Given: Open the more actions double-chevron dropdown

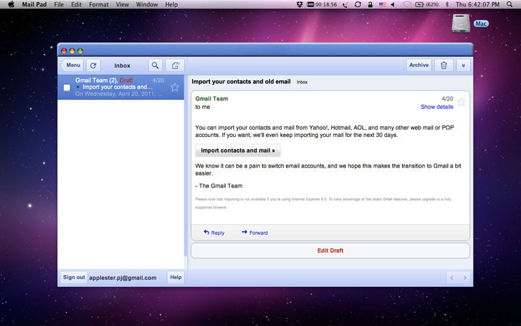Looking at the screenshot, I should pyautogui.click(x=463, y=65).
